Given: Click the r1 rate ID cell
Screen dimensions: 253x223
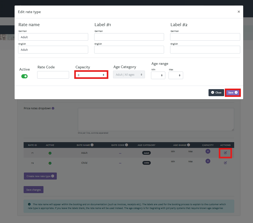Looking at the screenshot, I should coord(32,153).
